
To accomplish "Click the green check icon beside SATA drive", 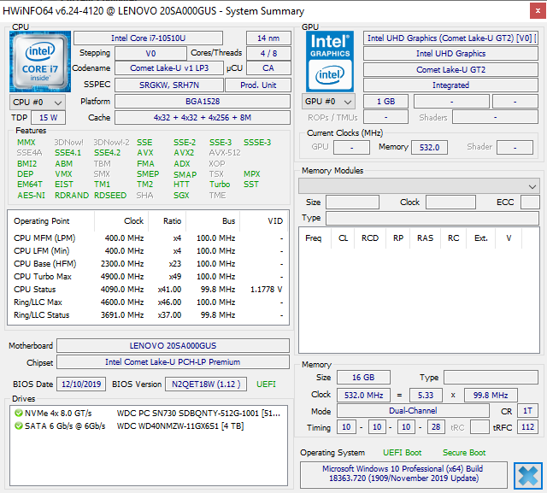I will click(x=19, y=426).
